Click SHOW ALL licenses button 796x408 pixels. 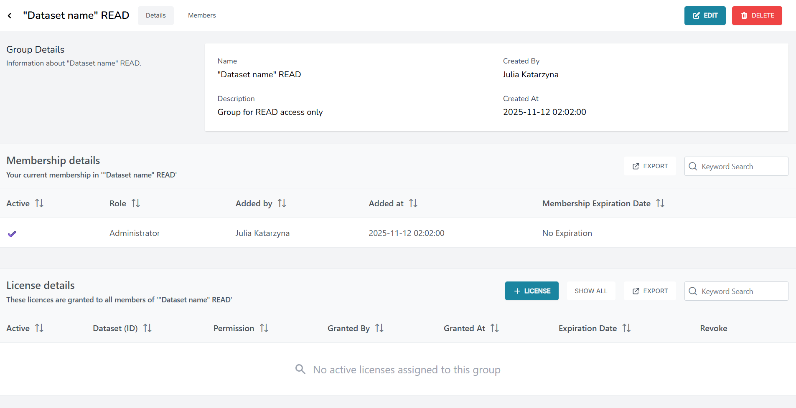coord(591,291)
